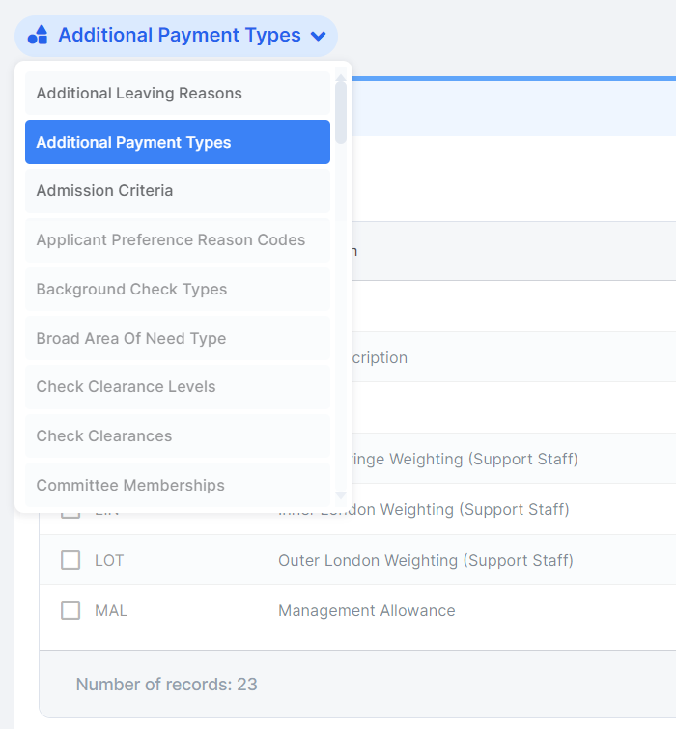The width and height of the screenshot is (676, 729).
Task: Click Fringe Weighting (Support Staff) row
Action: pos(514,459)
